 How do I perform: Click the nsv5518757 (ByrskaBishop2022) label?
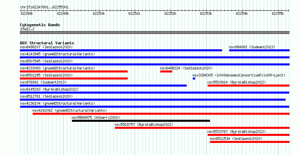144,124
